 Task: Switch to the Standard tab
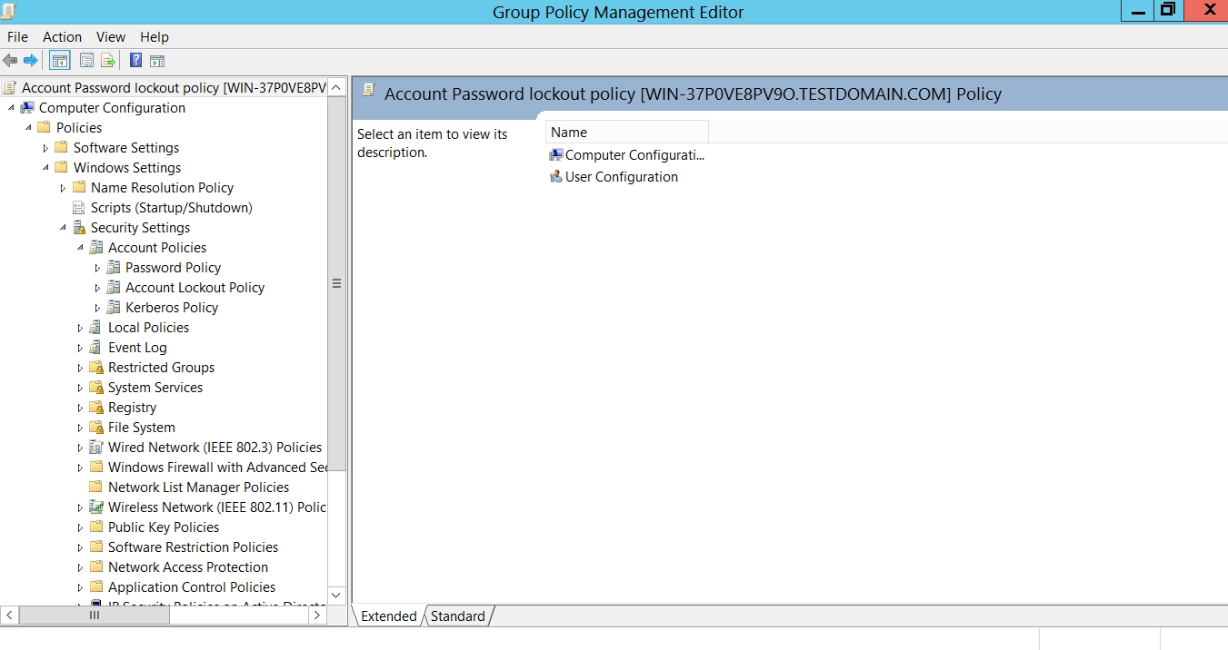tap(457, 616)
